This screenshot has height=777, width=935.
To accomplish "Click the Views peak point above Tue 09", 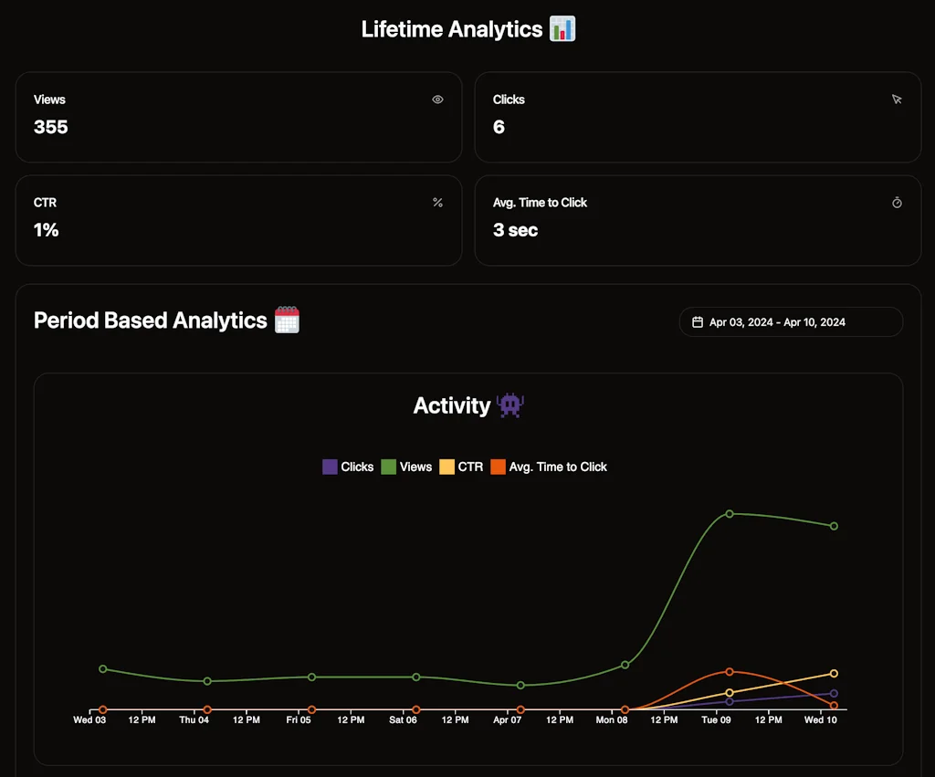I will tap(729, 513).
